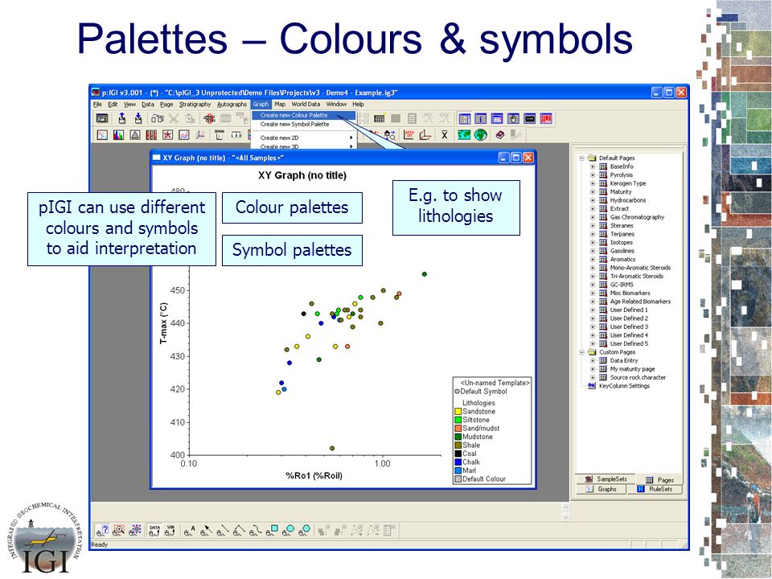This screenshot has height=579, width=772.
Task: Choose Create new Symbol Palette
Action: [x=303, y=124]
